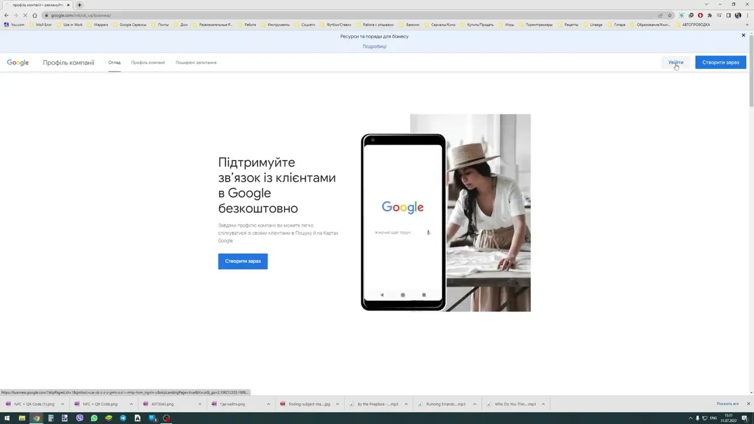Click the microphone icon on phone mockup

coord(428,233)
